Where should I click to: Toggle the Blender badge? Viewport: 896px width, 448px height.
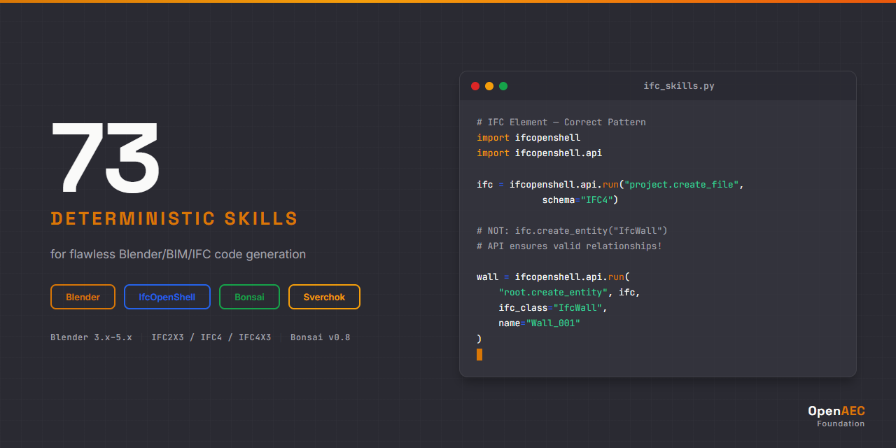[83, 297]
